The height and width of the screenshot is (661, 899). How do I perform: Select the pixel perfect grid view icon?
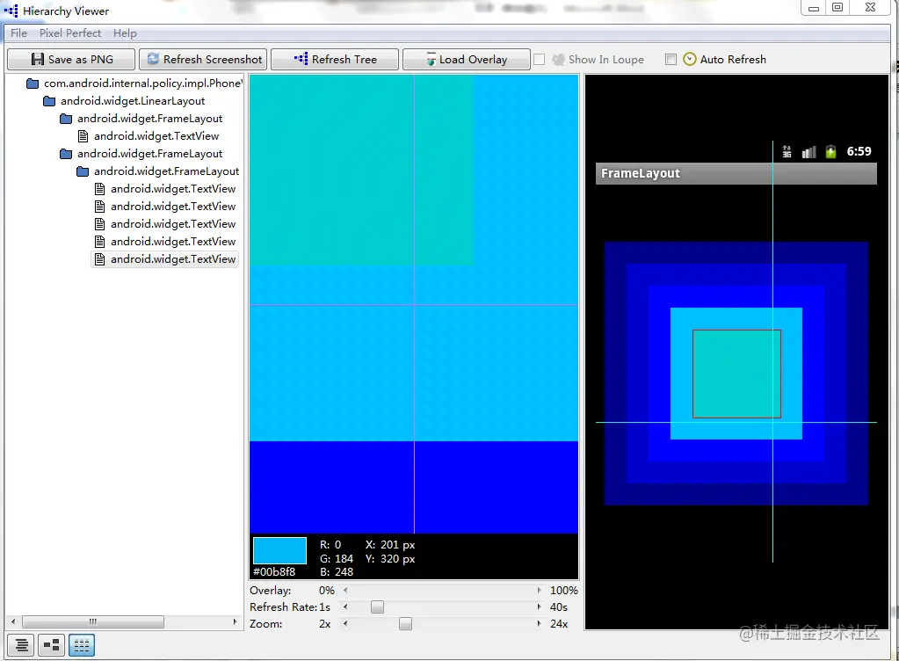click(82, 645)
